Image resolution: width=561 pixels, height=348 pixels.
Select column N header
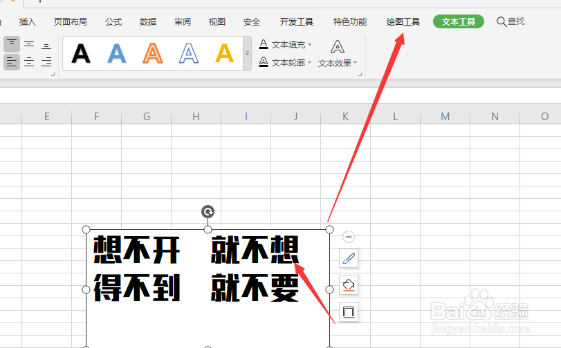click(495, 117)
